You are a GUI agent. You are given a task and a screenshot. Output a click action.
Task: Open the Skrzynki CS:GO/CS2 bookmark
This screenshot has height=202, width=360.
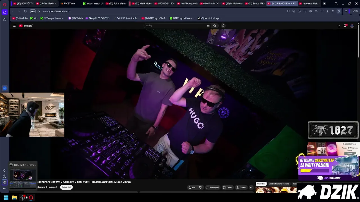98,18
